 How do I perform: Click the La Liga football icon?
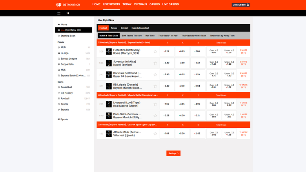59,53
